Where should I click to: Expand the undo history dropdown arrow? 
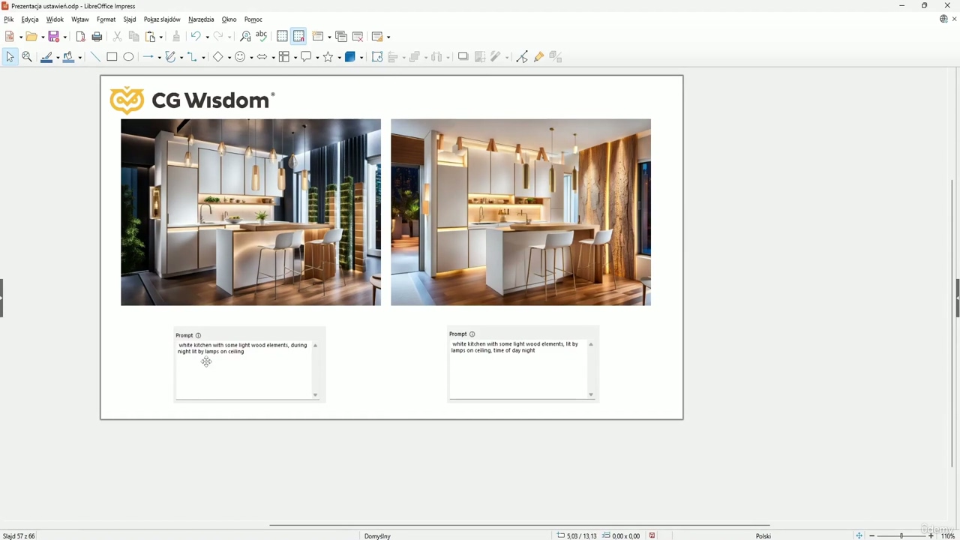[x=207, y=37]
